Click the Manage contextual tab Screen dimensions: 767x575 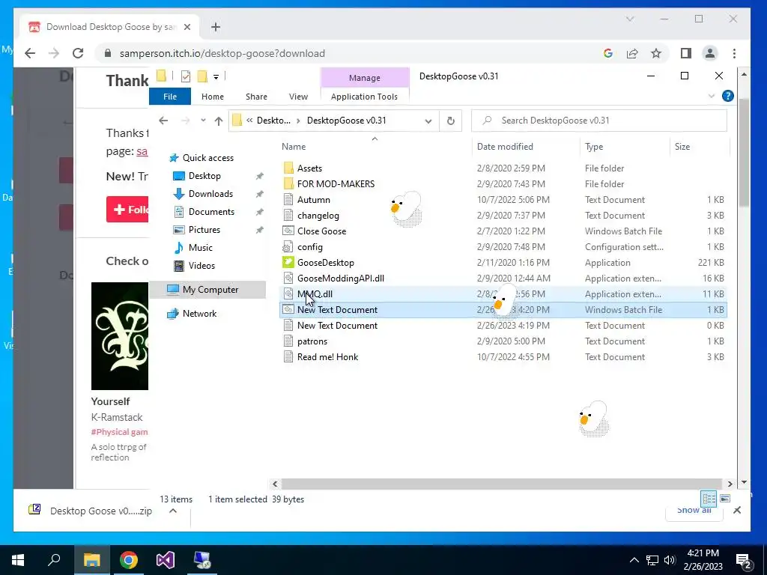click(365, 78)
